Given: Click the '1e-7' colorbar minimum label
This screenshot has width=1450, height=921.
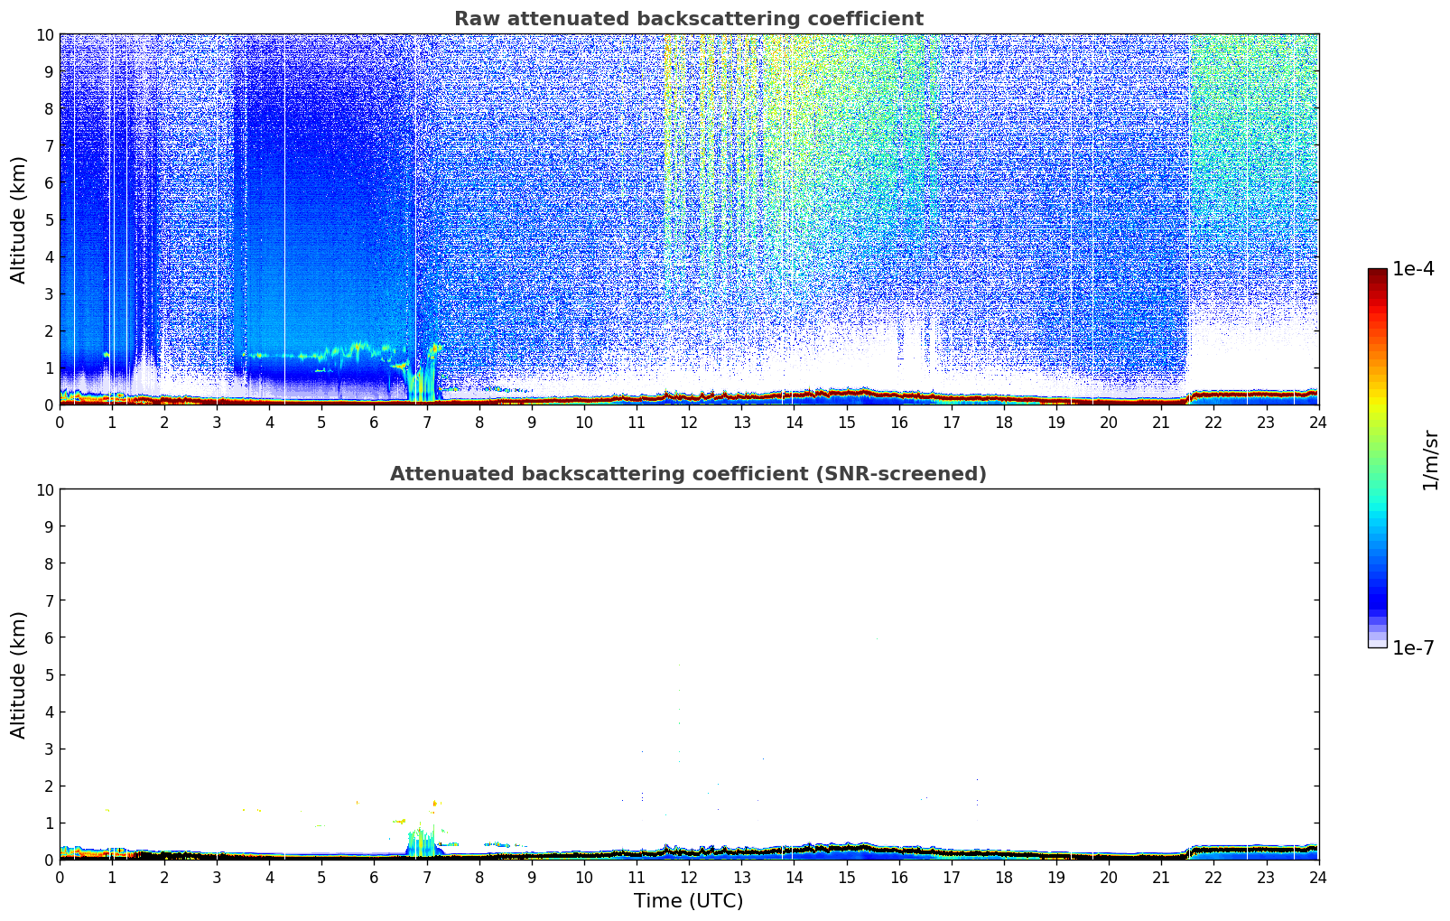Looking at the screenshot, I should pyautogui.click(x=1413, y=647).
